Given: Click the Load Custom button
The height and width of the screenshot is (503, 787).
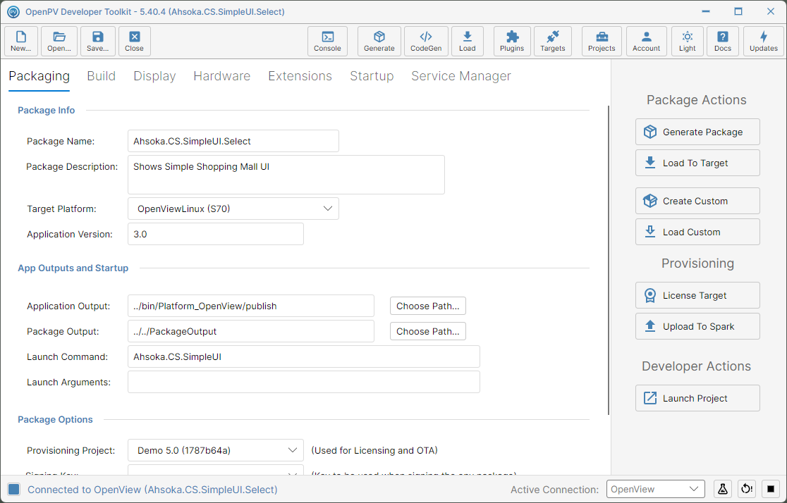Looking at the screenshot, I should click(x=697, y=232).
